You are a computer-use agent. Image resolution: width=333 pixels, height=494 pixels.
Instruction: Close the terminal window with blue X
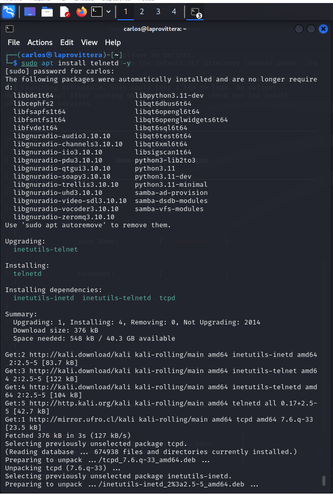(x=323, y=29)
